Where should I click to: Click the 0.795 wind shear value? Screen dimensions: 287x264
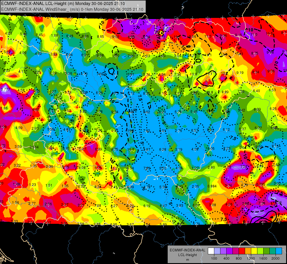[261, 184]
